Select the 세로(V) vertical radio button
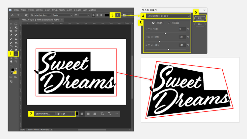This screenshot has width=247, height=139. (169, 23)
